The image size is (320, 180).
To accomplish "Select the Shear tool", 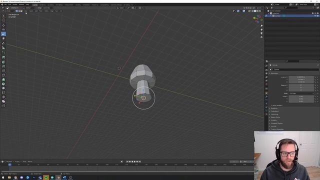I will [x=3, y=101].
